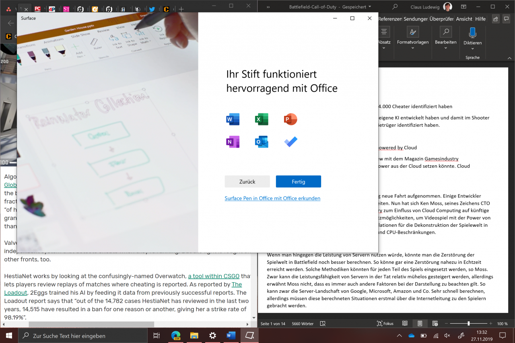Image resolution: width=515 pixels, height=343 pixels.
Task: Open the 4P tab in the browser
Action: tap(51, 9)
